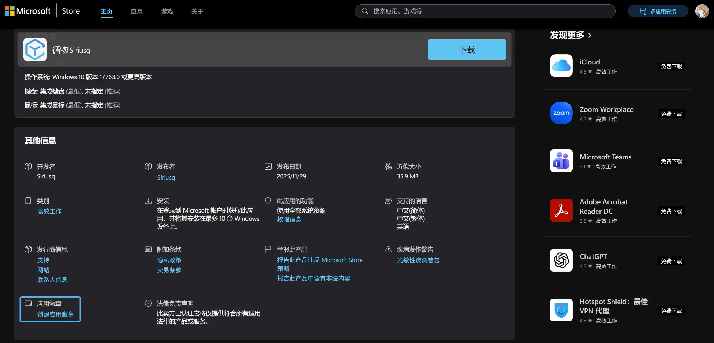Switch to the 游戏 tab
This screenshot has width=714, height=343.
167,11
